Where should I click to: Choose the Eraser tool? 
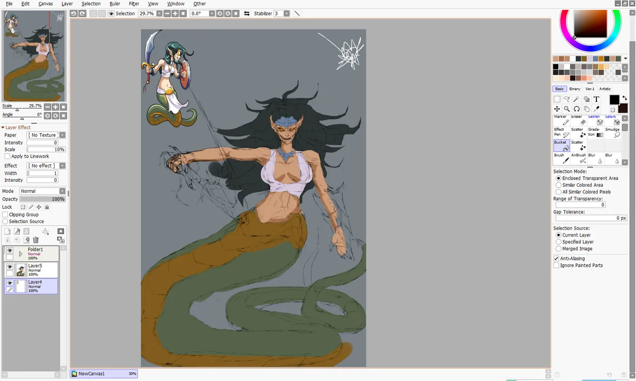click(x=578, y=120)
